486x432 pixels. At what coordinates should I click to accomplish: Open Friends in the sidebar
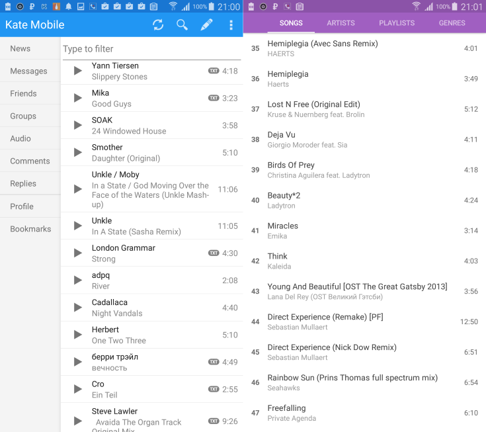coord(30,93)
